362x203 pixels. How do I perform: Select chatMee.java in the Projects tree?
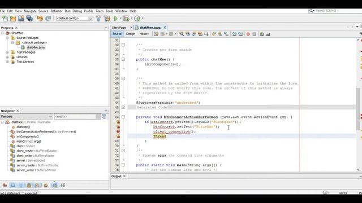tap(36, 47)
